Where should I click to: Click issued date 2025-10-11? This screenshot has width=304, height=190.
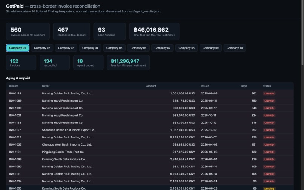[x=209, y=115]
